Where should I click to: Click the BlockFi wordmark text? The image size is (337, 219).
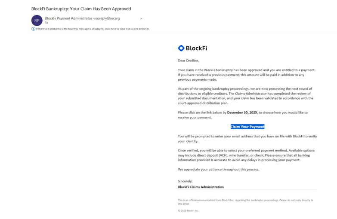[x=196, y=48]
